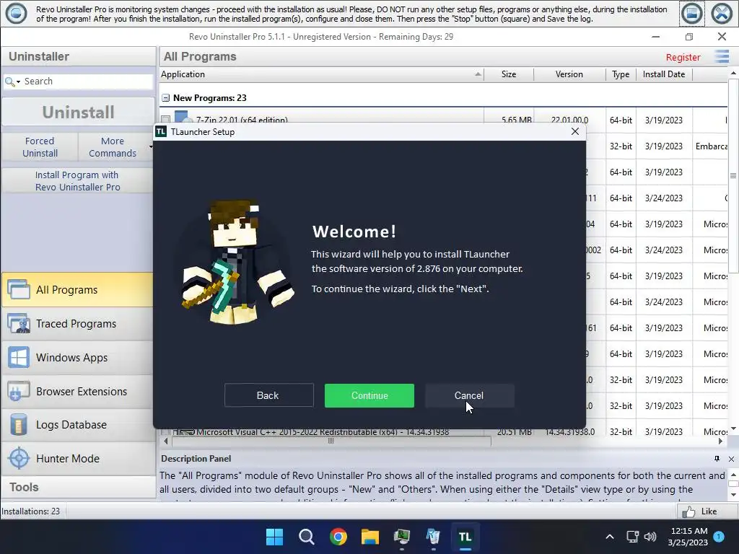Open the Uninstaller section header
This screenshot has width=739, height=554.
click(78, 56)
